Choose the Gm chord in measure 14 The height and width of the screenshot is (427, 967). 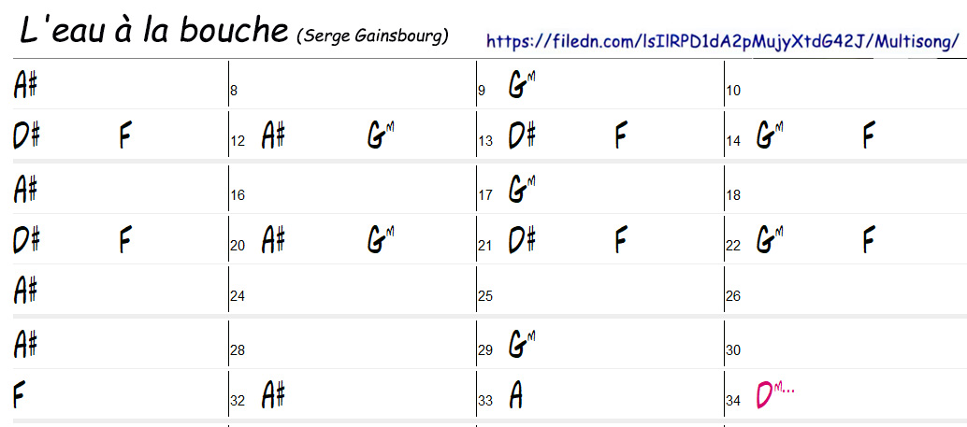tap(769, 137)
